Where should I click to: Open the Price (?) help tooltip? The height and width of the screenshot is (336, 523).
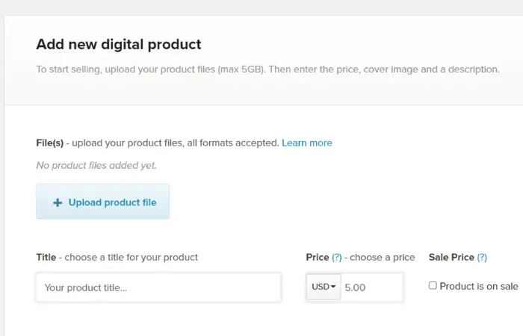(336, 258)
